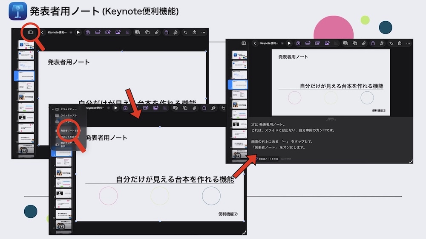This screenshot has width=426, height=239.
Task: Tap the shapes icon in top-left screenshot toolbar
Action: 147,32
